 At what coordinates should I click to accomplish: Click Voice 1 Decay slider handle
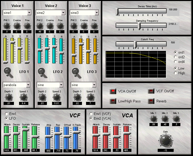(12, 42)
